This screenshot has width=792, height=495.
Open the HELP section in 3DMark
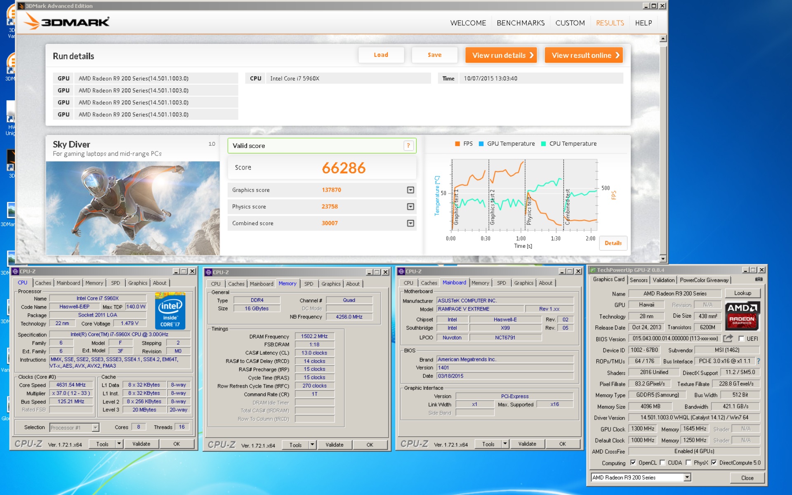(x=643, y=23)
